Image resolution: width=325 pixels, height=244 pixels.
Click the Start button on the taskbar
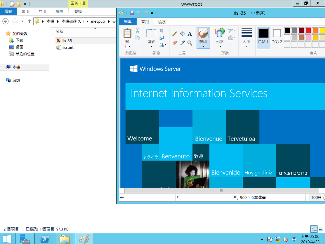(7, 239)
